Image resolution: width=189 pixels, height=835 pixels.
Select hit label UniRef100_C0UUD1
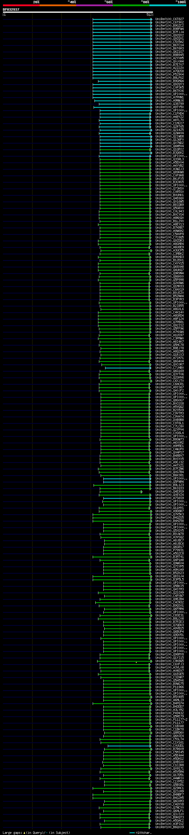169,746
